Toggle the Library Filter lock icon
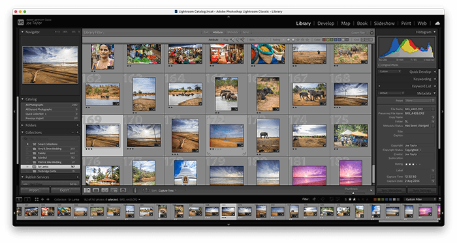 click(371, 33)
